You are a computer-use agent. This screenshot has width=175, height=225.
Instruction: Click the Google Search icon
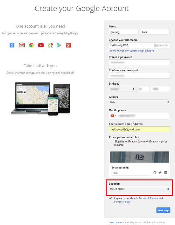[x=12, y=45]
